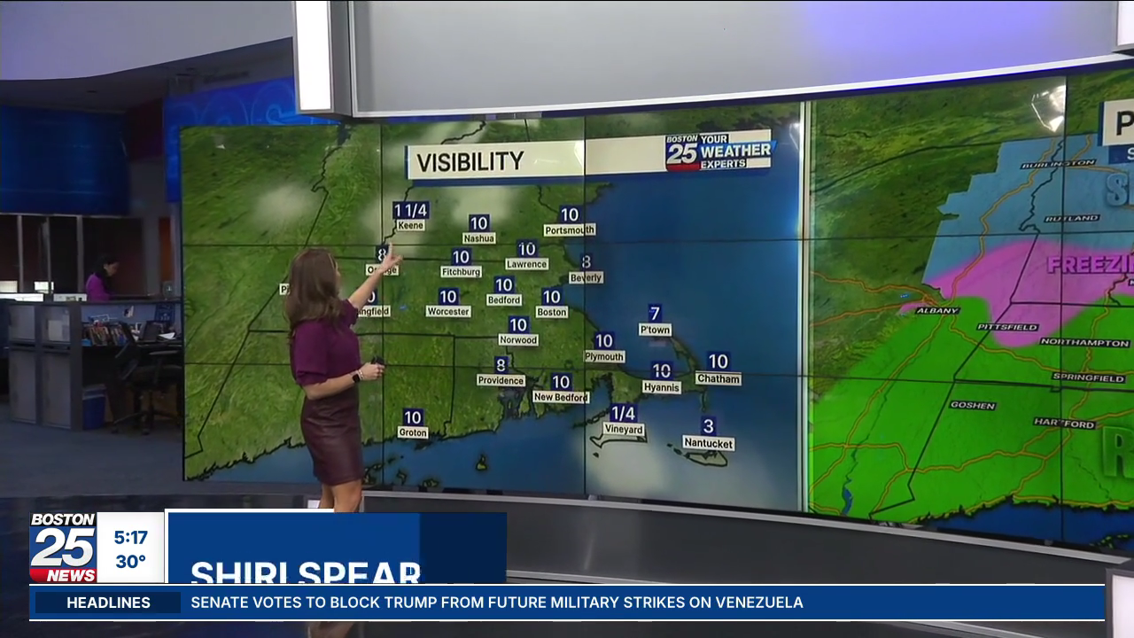Select the 1/4 value above Vineyard
Viewport: 1134px width, 638px height.
tap(623, 414)
